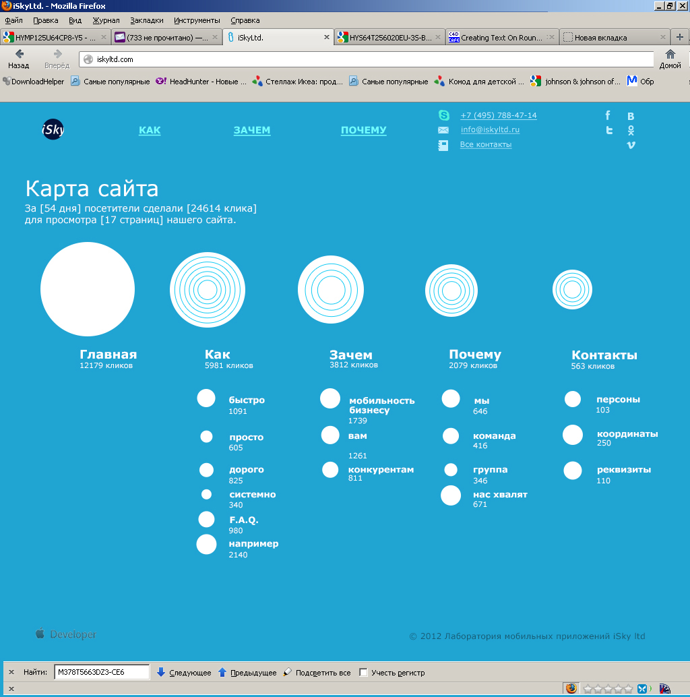Open the Правка menu
The width and height of the screenshot is (690, 697).
point(46,20)
